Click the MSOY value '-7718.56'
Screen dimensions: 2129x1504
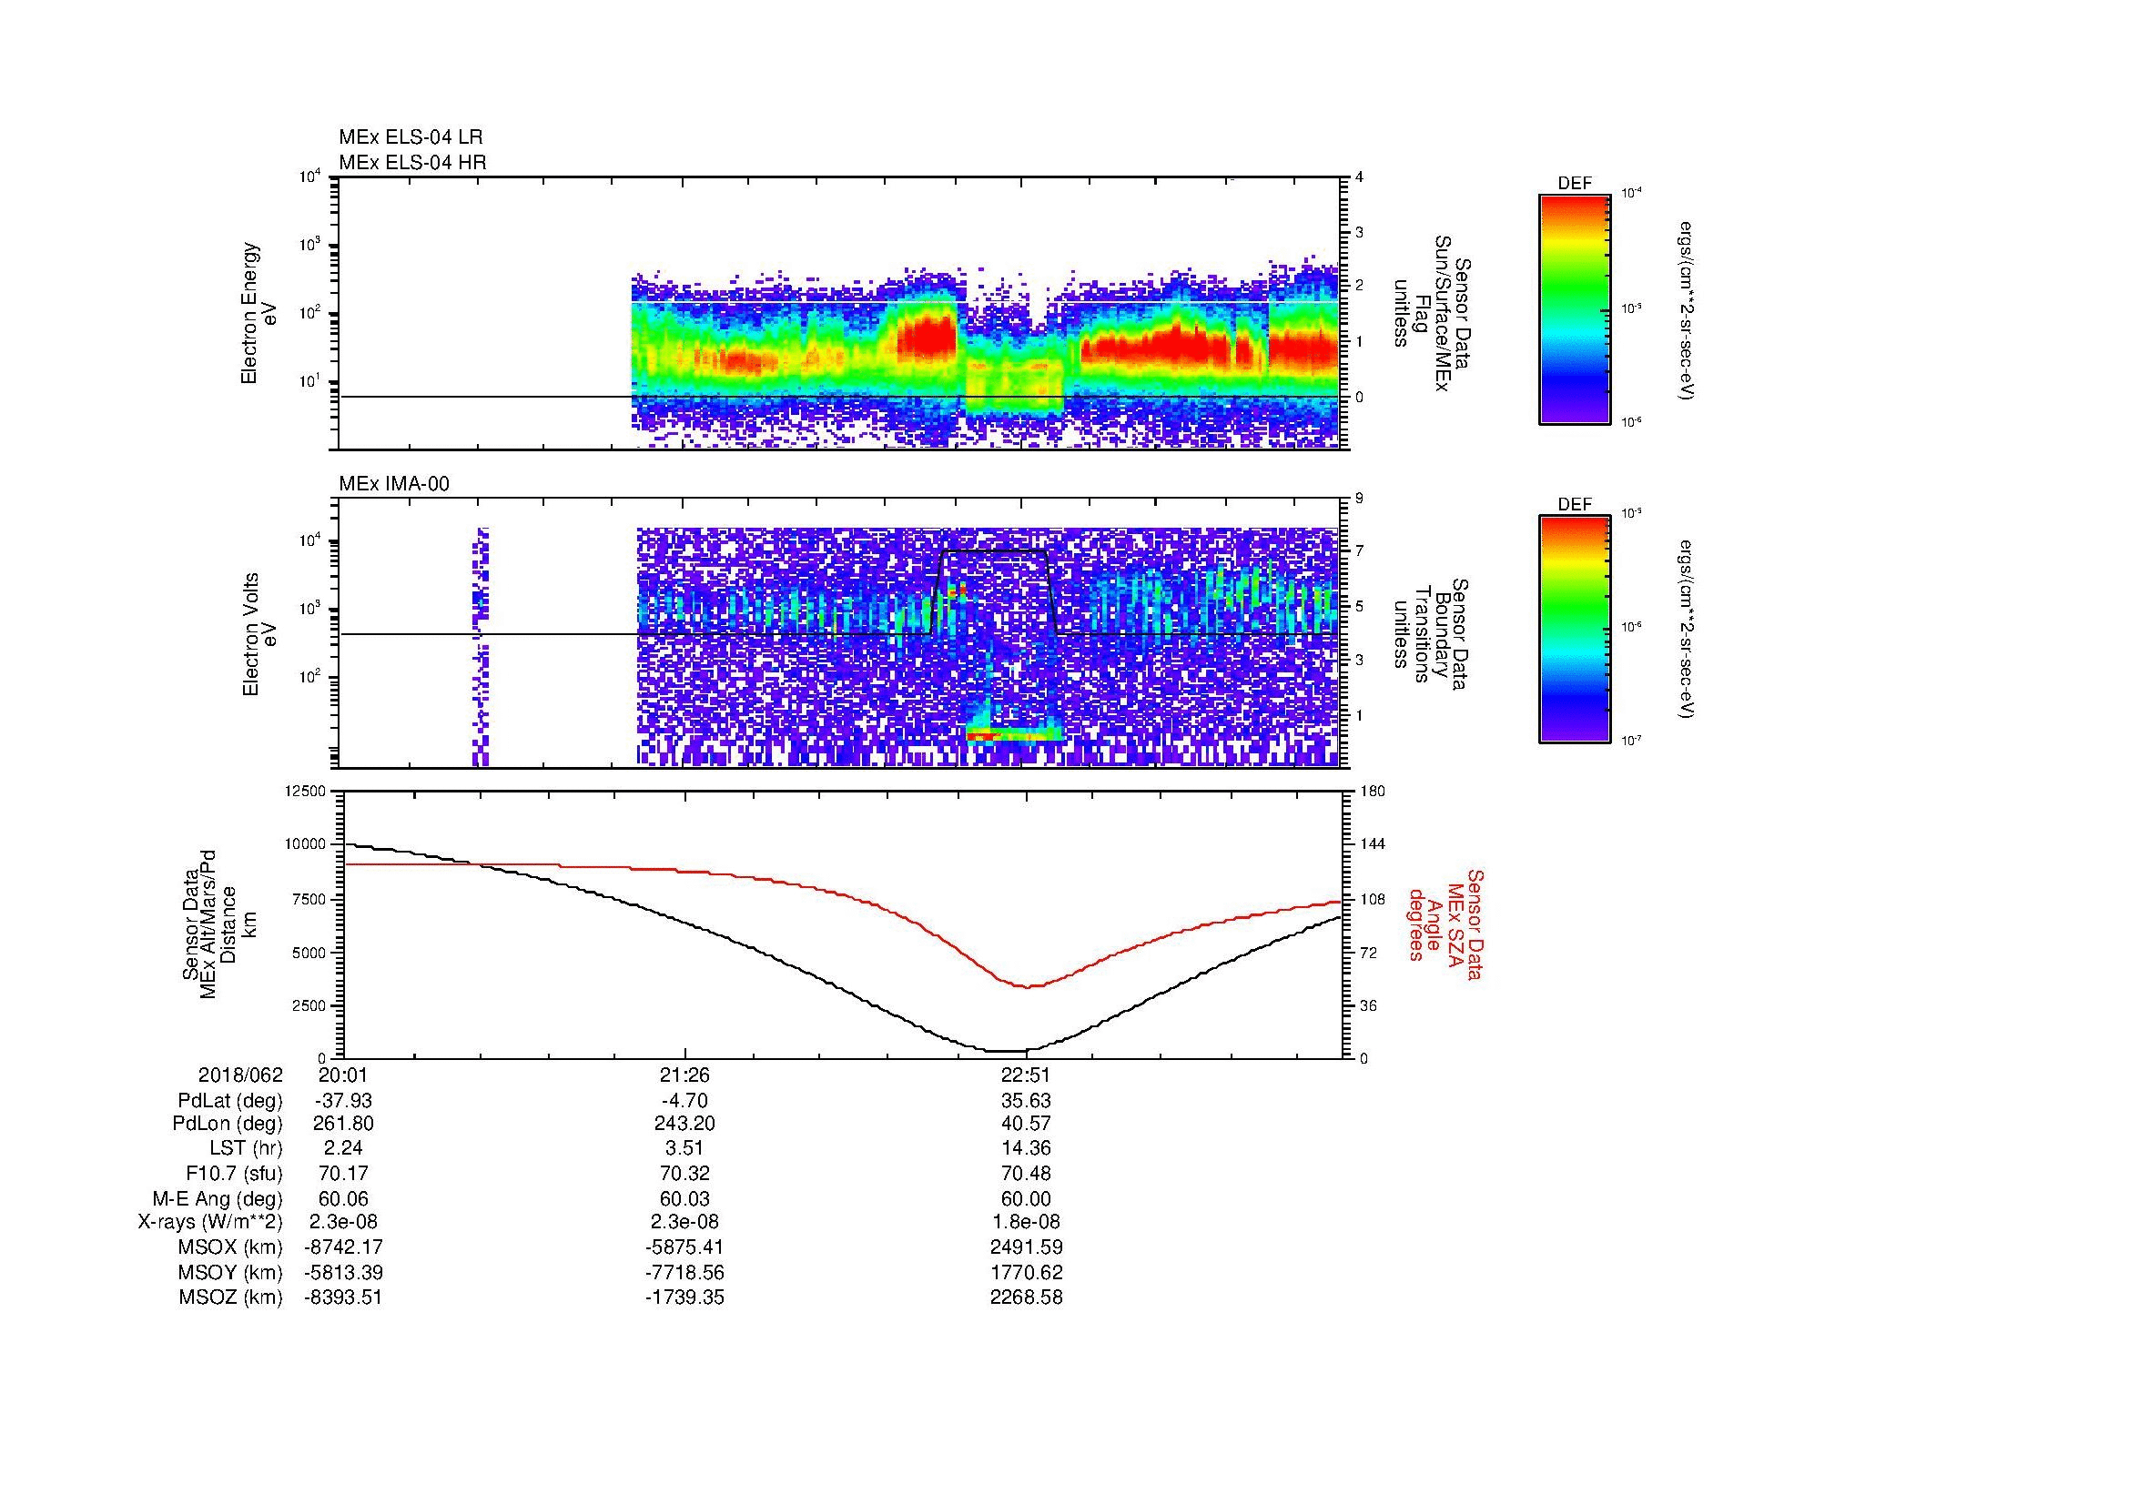[684, 1272]
